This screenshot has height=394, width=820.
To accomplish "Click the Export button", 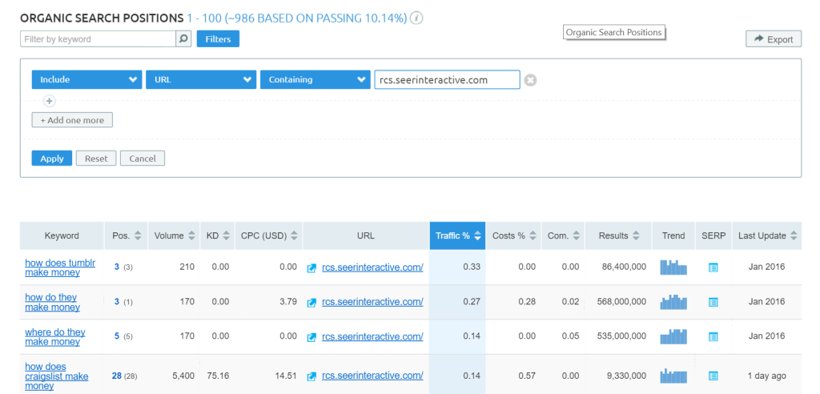I will pyautogui.click(x=773, y=38).
